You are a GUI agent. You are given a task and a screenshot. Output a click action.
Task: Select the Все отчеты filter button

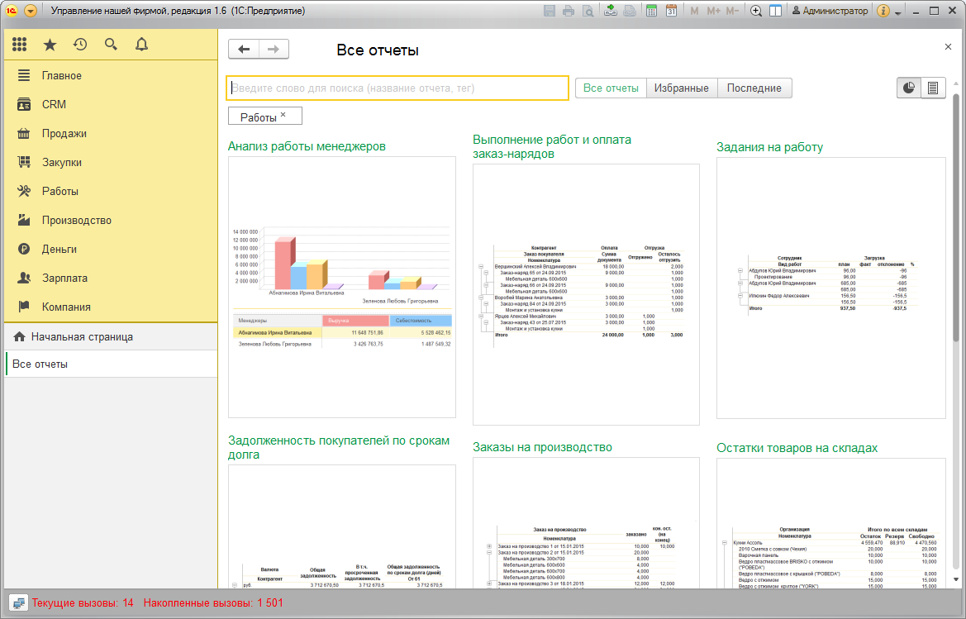611,88
